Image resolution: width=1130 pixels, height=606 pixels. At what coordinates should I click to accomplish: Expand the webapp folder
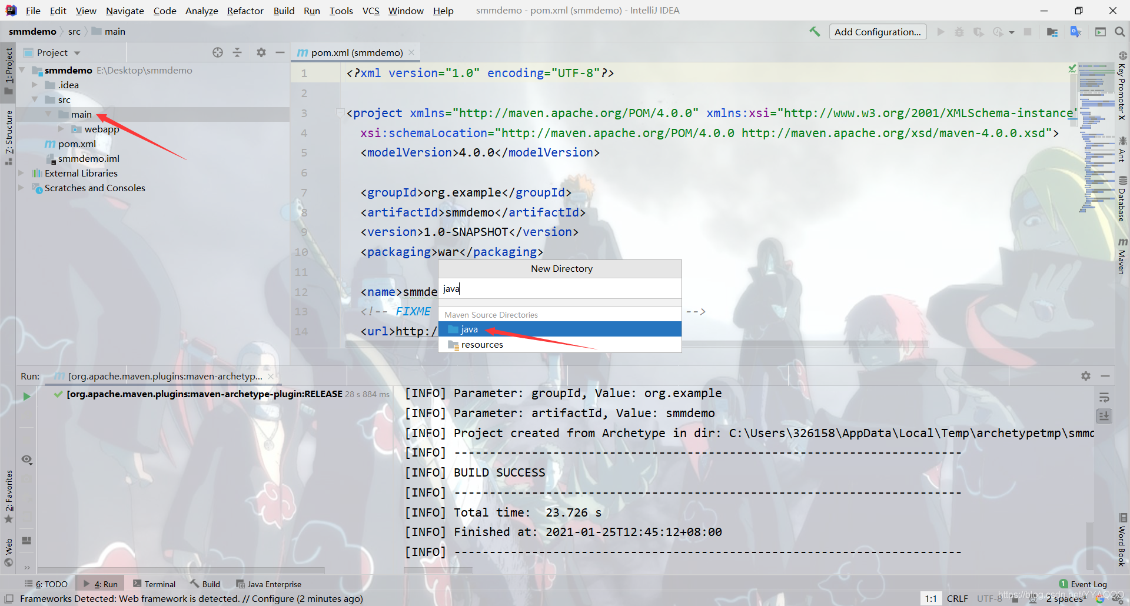pos(61,129)
